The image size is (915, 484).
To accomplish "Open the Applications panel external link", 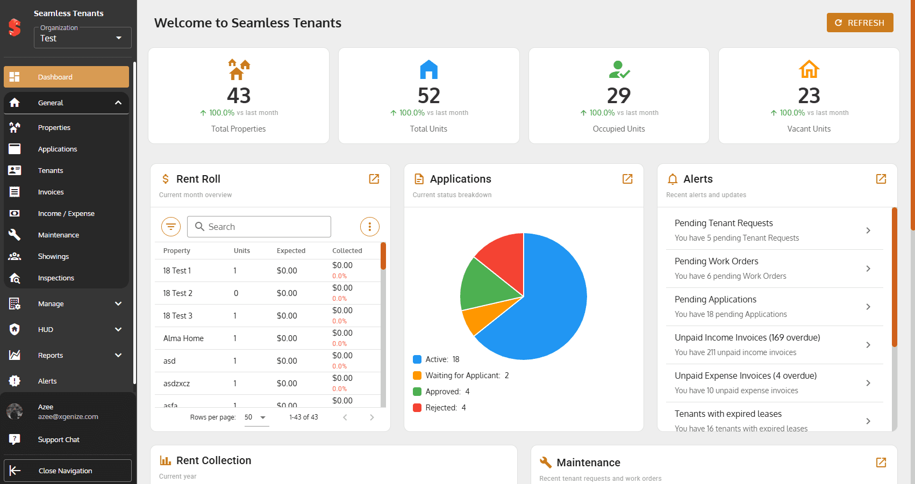I will coord(627,179).
